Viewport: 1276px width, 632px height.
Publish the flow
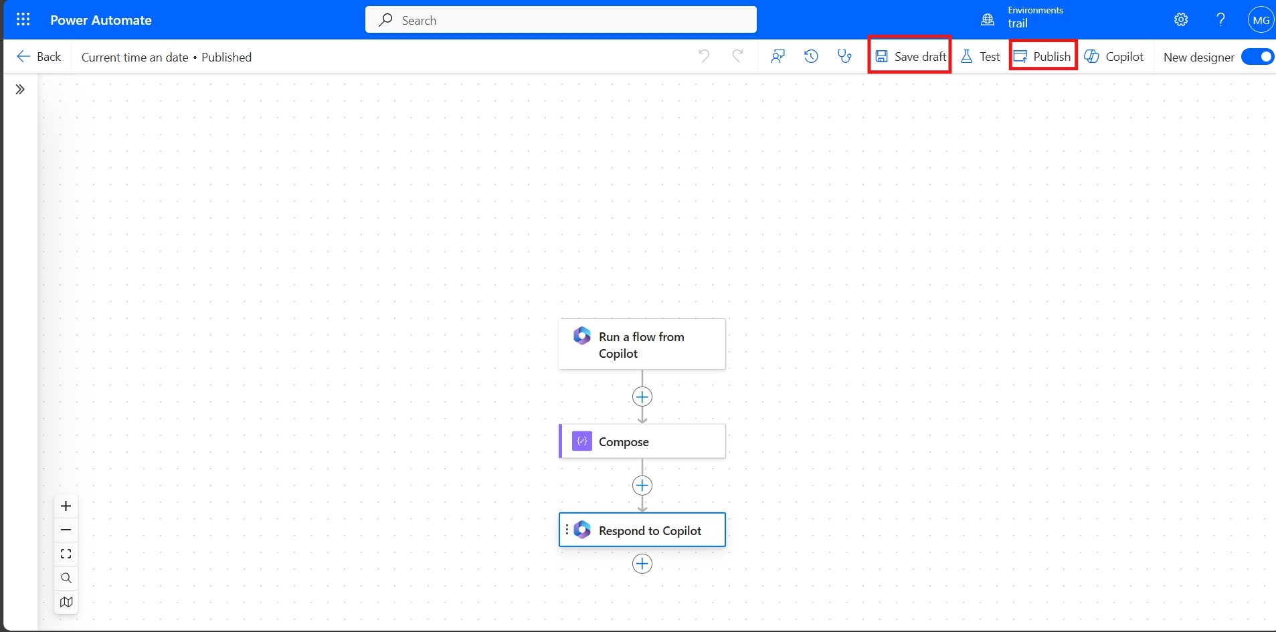[1042, 57]
